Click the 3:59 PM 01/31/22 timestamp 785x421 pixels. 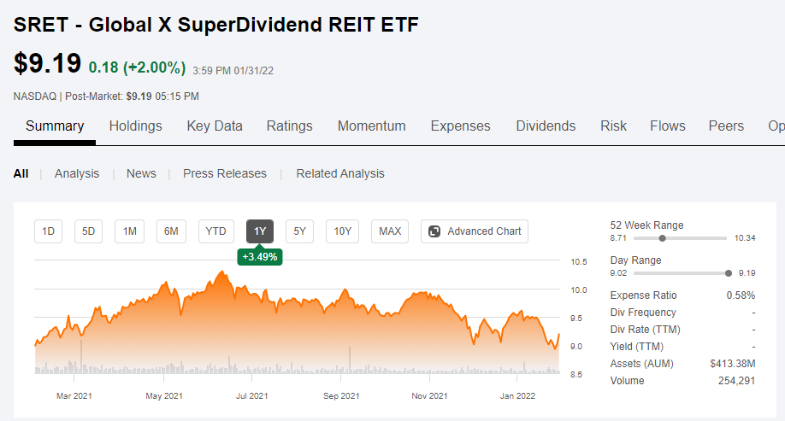coord(233,71)
